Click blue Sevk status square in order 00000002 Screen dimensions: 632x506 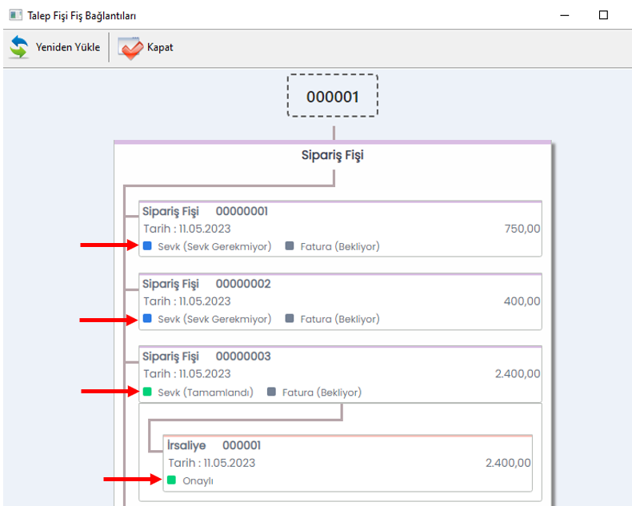pos(147,319)
